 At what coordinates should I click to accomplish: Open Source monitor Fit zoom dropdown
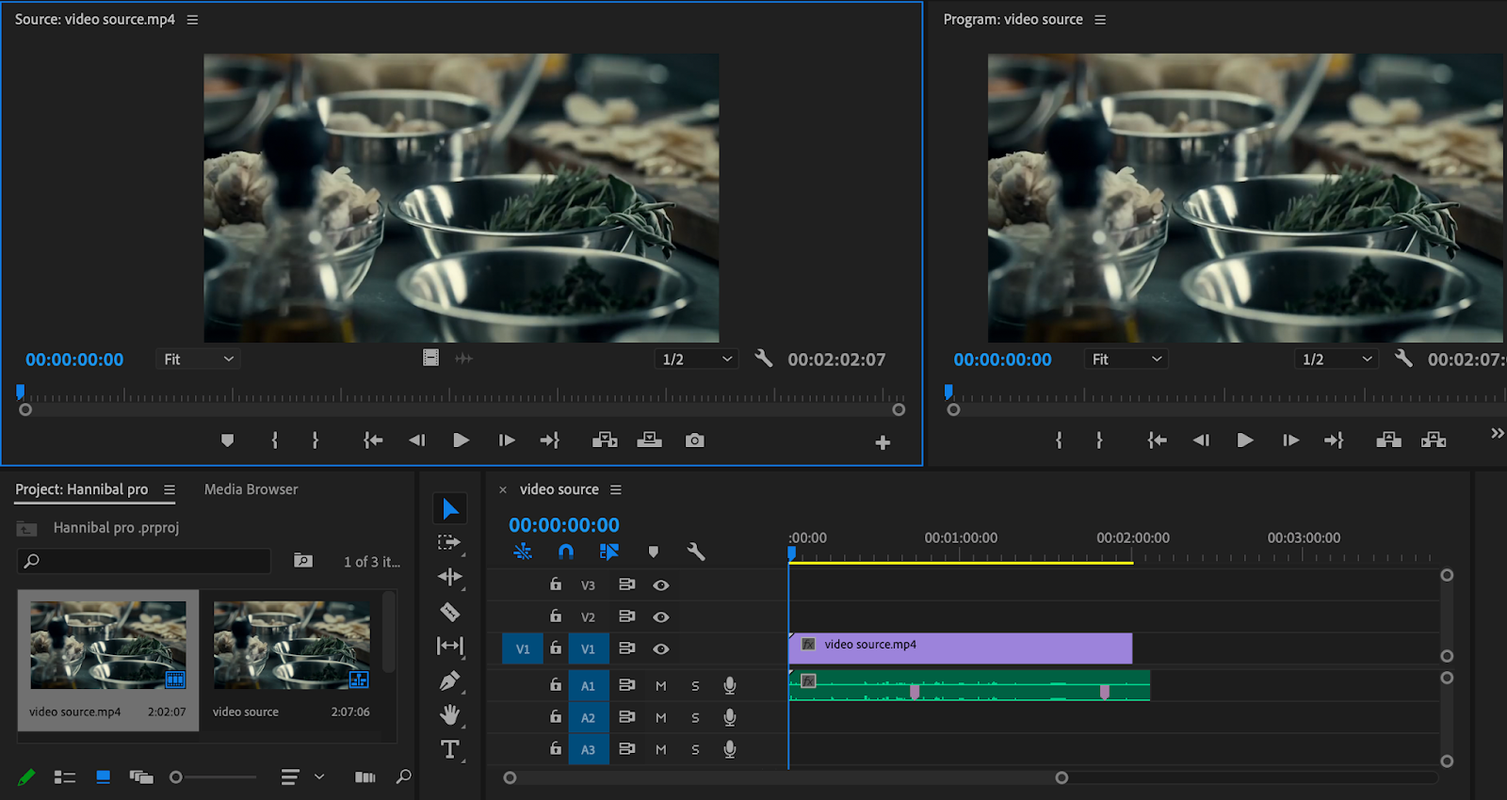coord(199,360)
